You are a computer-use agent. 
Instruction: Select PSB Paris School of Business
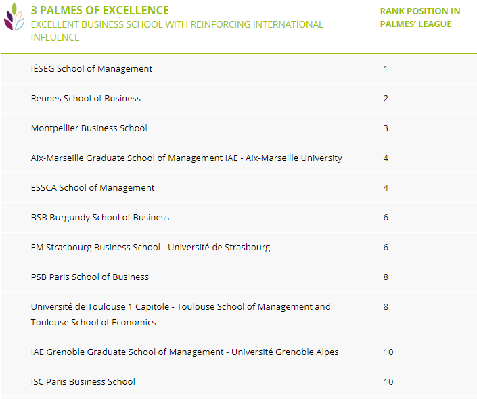coord(90,277)
